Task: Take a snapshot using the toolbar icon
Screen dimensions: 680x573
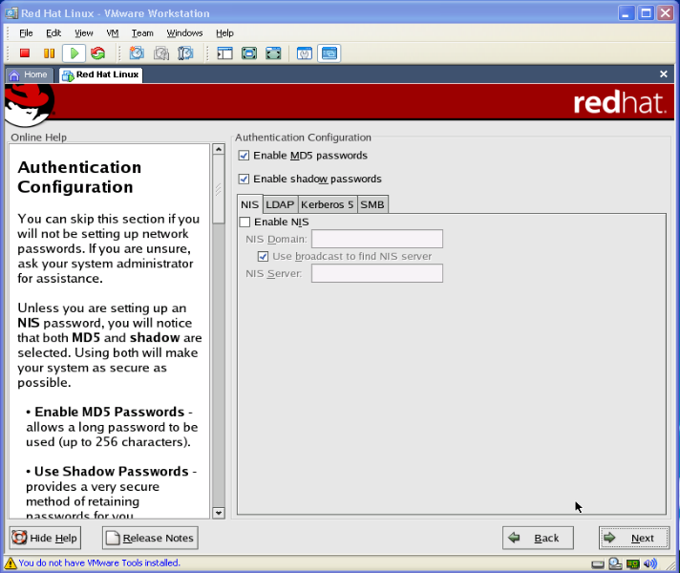Action: coord(137,53)
